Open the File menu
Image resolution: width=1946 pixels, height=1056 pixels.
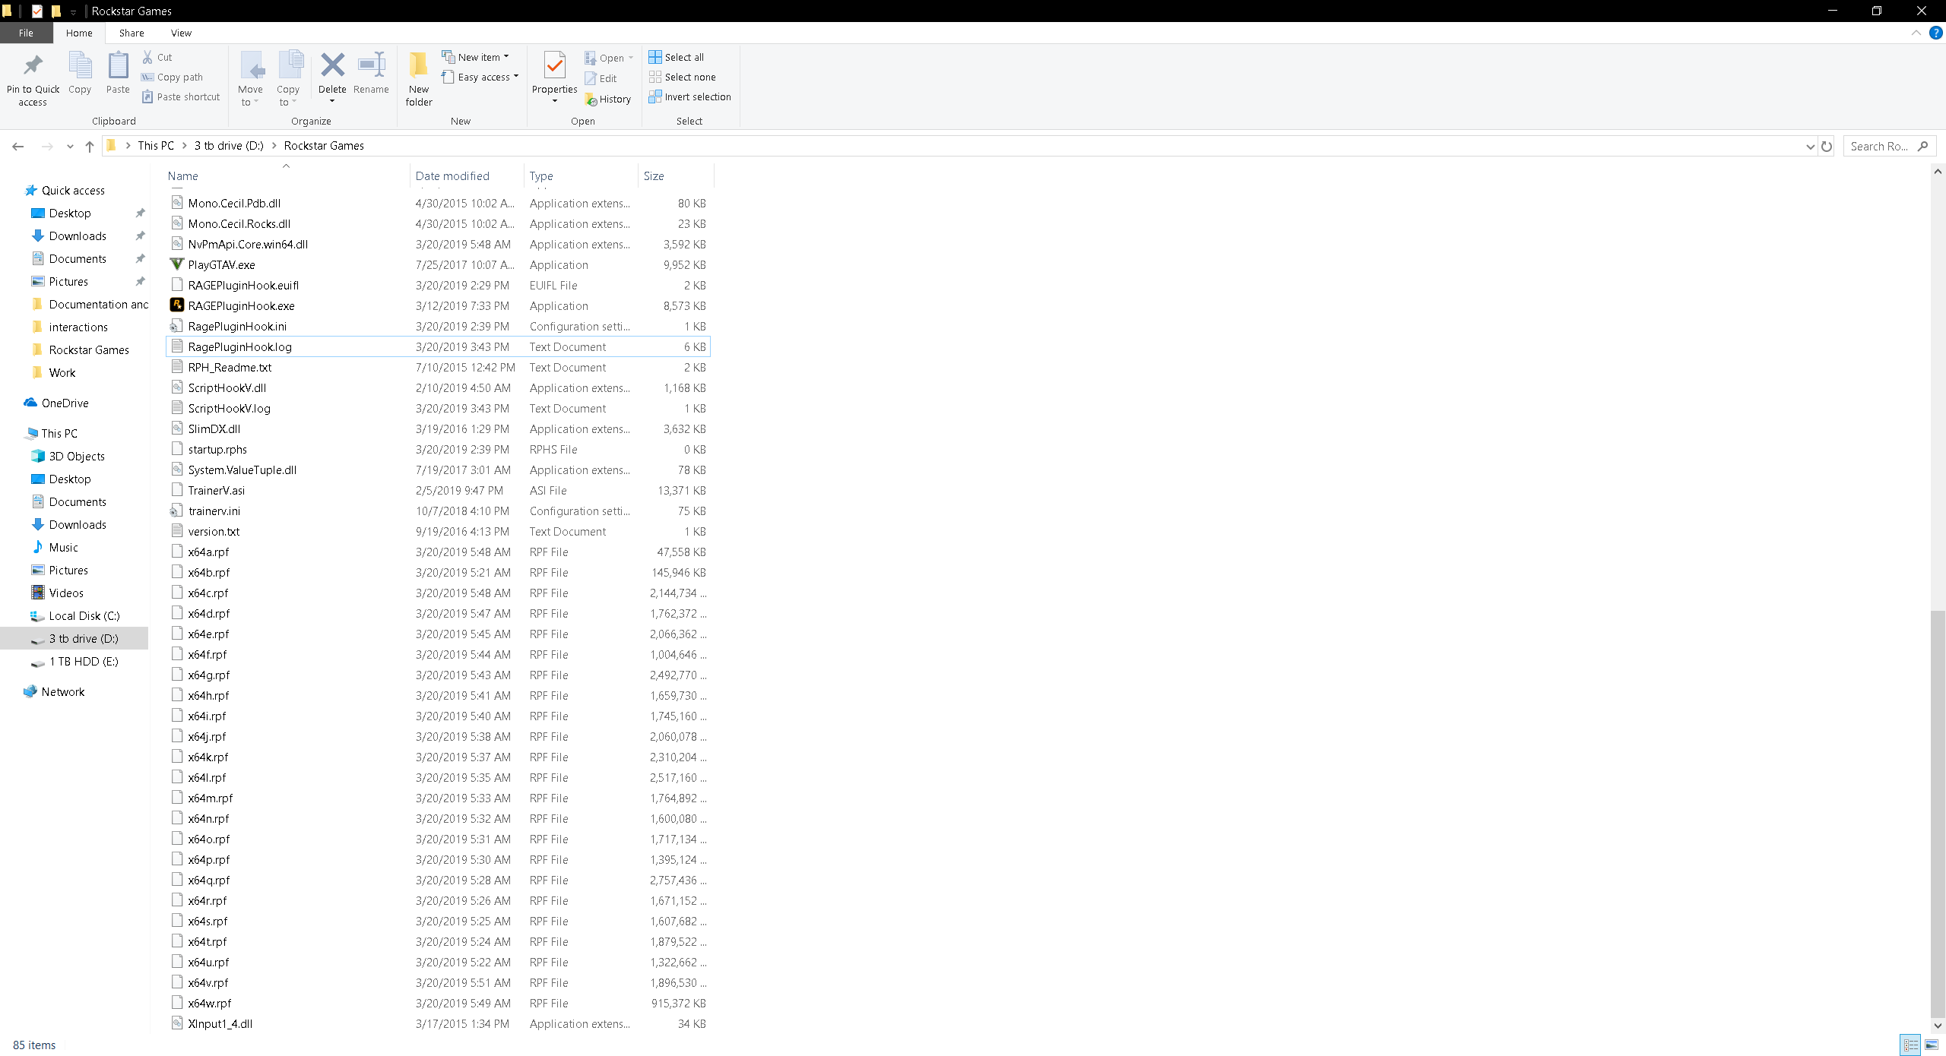(26, 33)
